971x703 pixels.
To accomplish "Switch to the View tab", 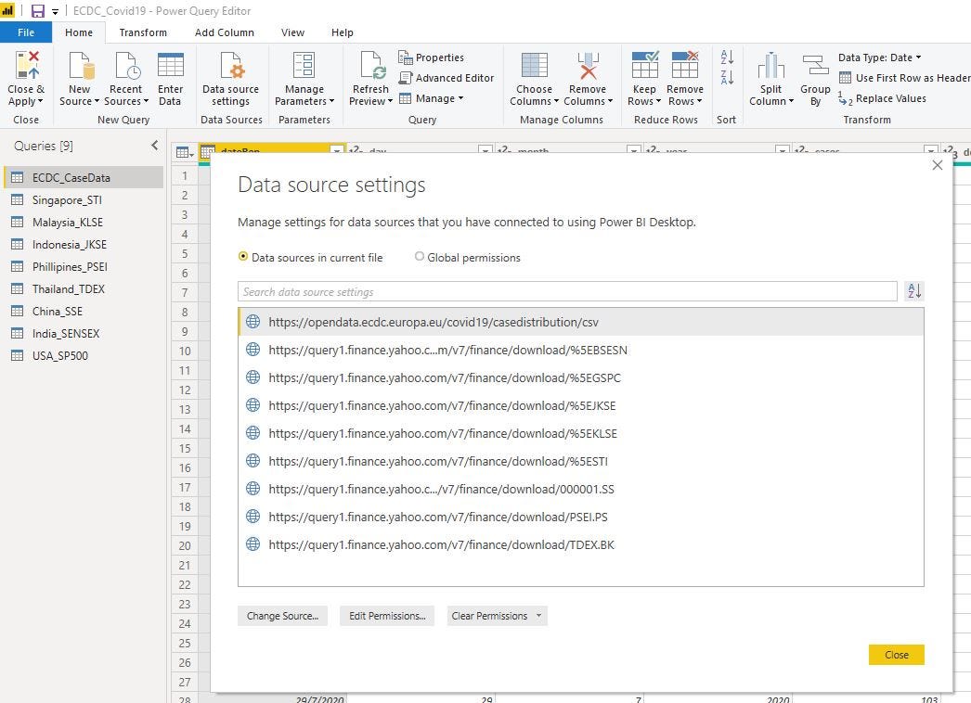I will [292, 32].
